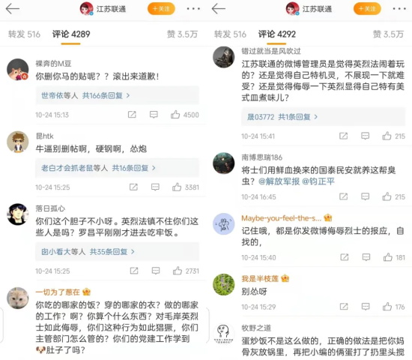412x360 pixels.
Task: Reply to the 别怂呀 comment
Action: (x=366, y=307)
